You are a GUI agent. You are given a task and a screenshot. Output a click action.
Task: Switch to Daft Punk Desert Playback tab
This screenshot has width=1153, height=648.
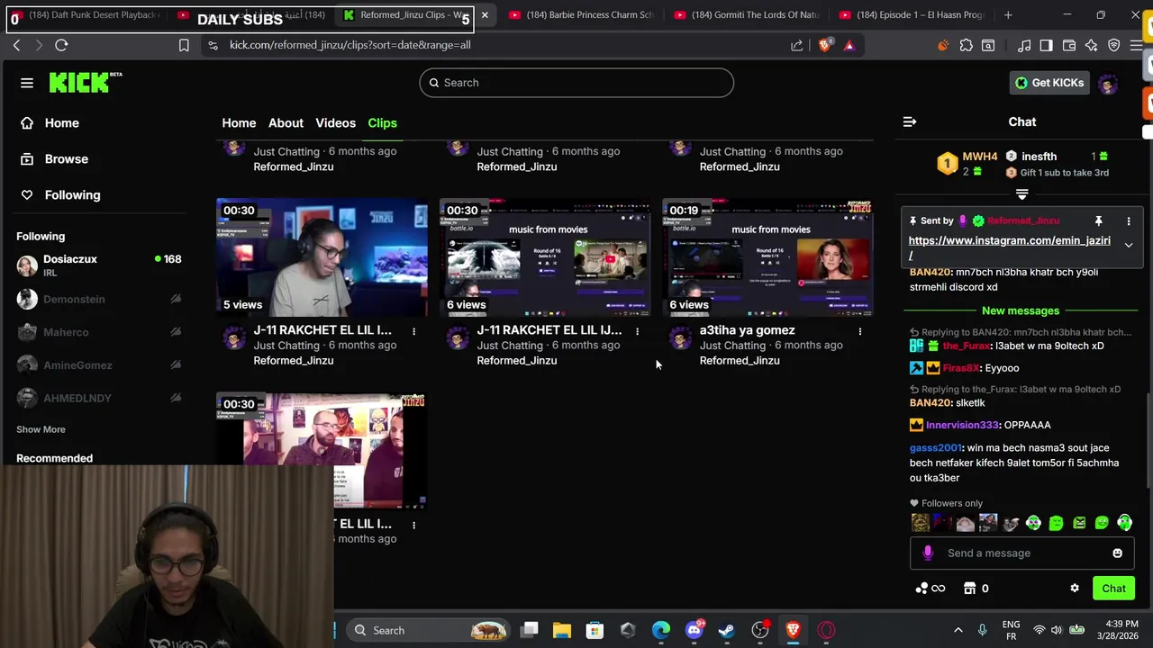86,15
